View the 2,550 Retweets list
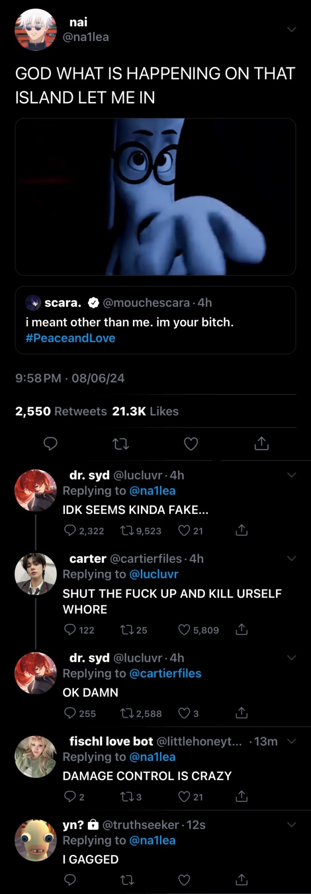This screenshot has width=311, height=894. [61, 411]
